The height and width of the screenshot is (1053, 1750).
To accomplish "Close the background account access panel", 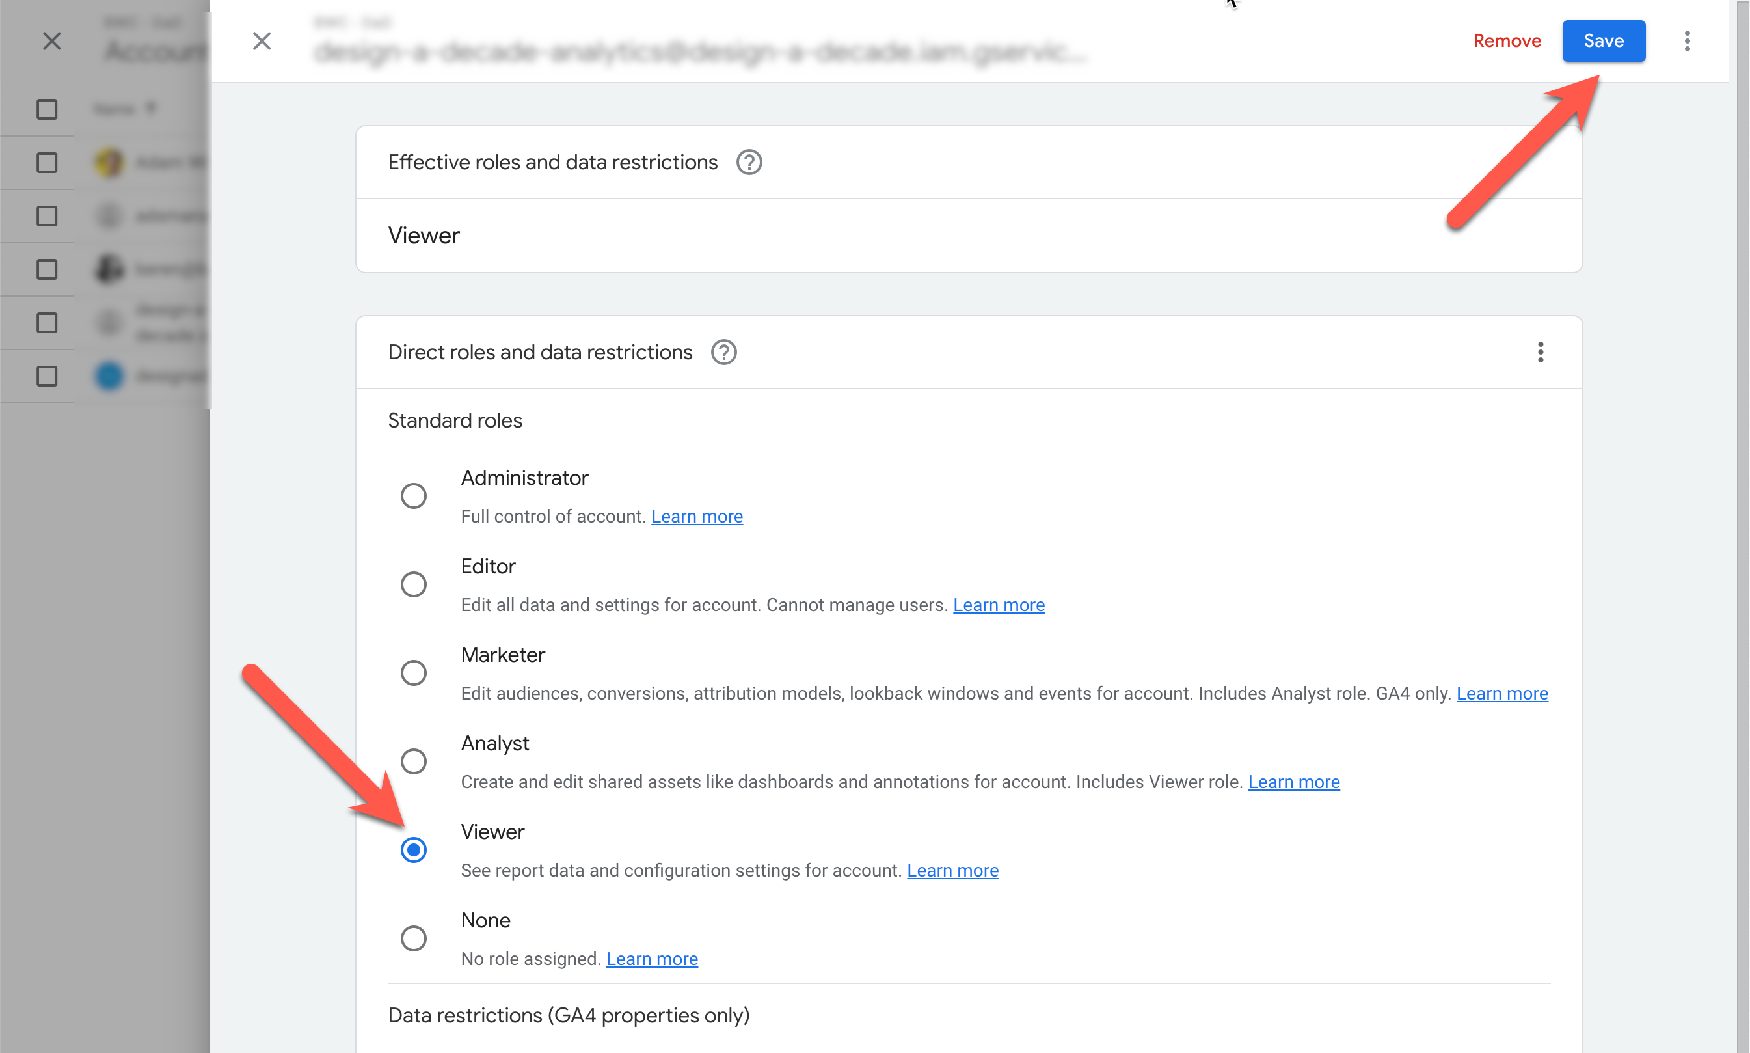I will coord(52,41).
